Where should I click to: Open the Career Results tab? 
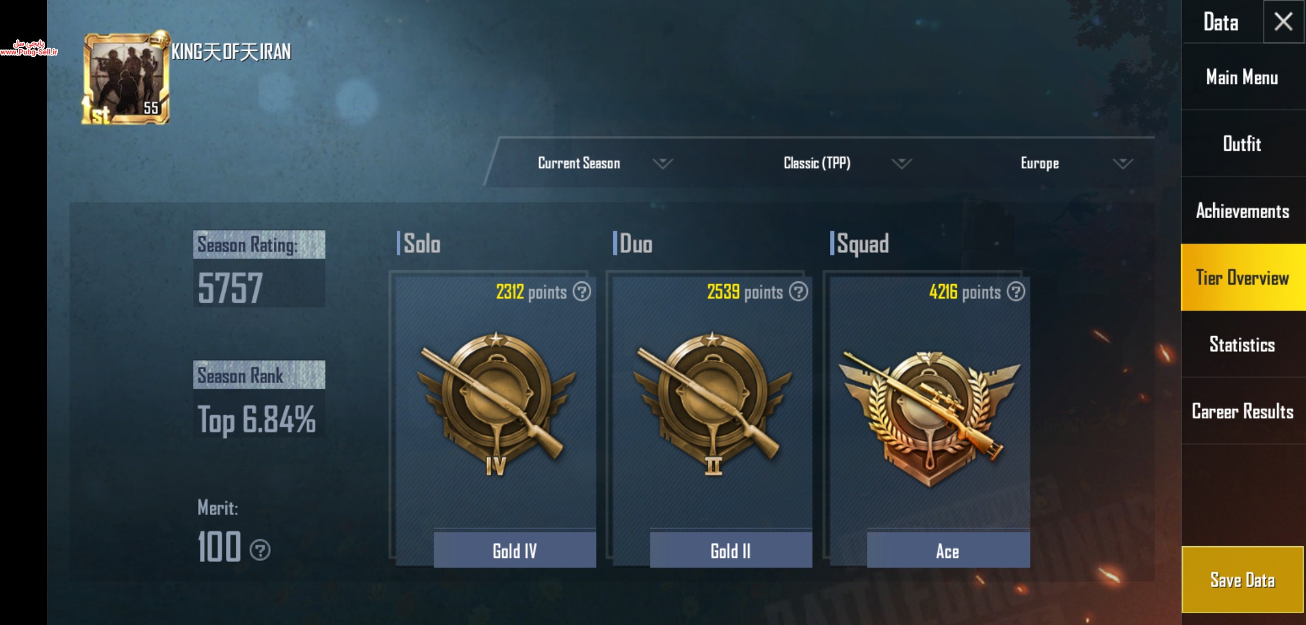click(1243, 411)
